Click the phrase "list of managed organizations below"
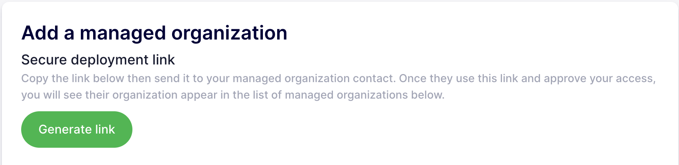Screen dimensions: 679x165 click(348, 95)
